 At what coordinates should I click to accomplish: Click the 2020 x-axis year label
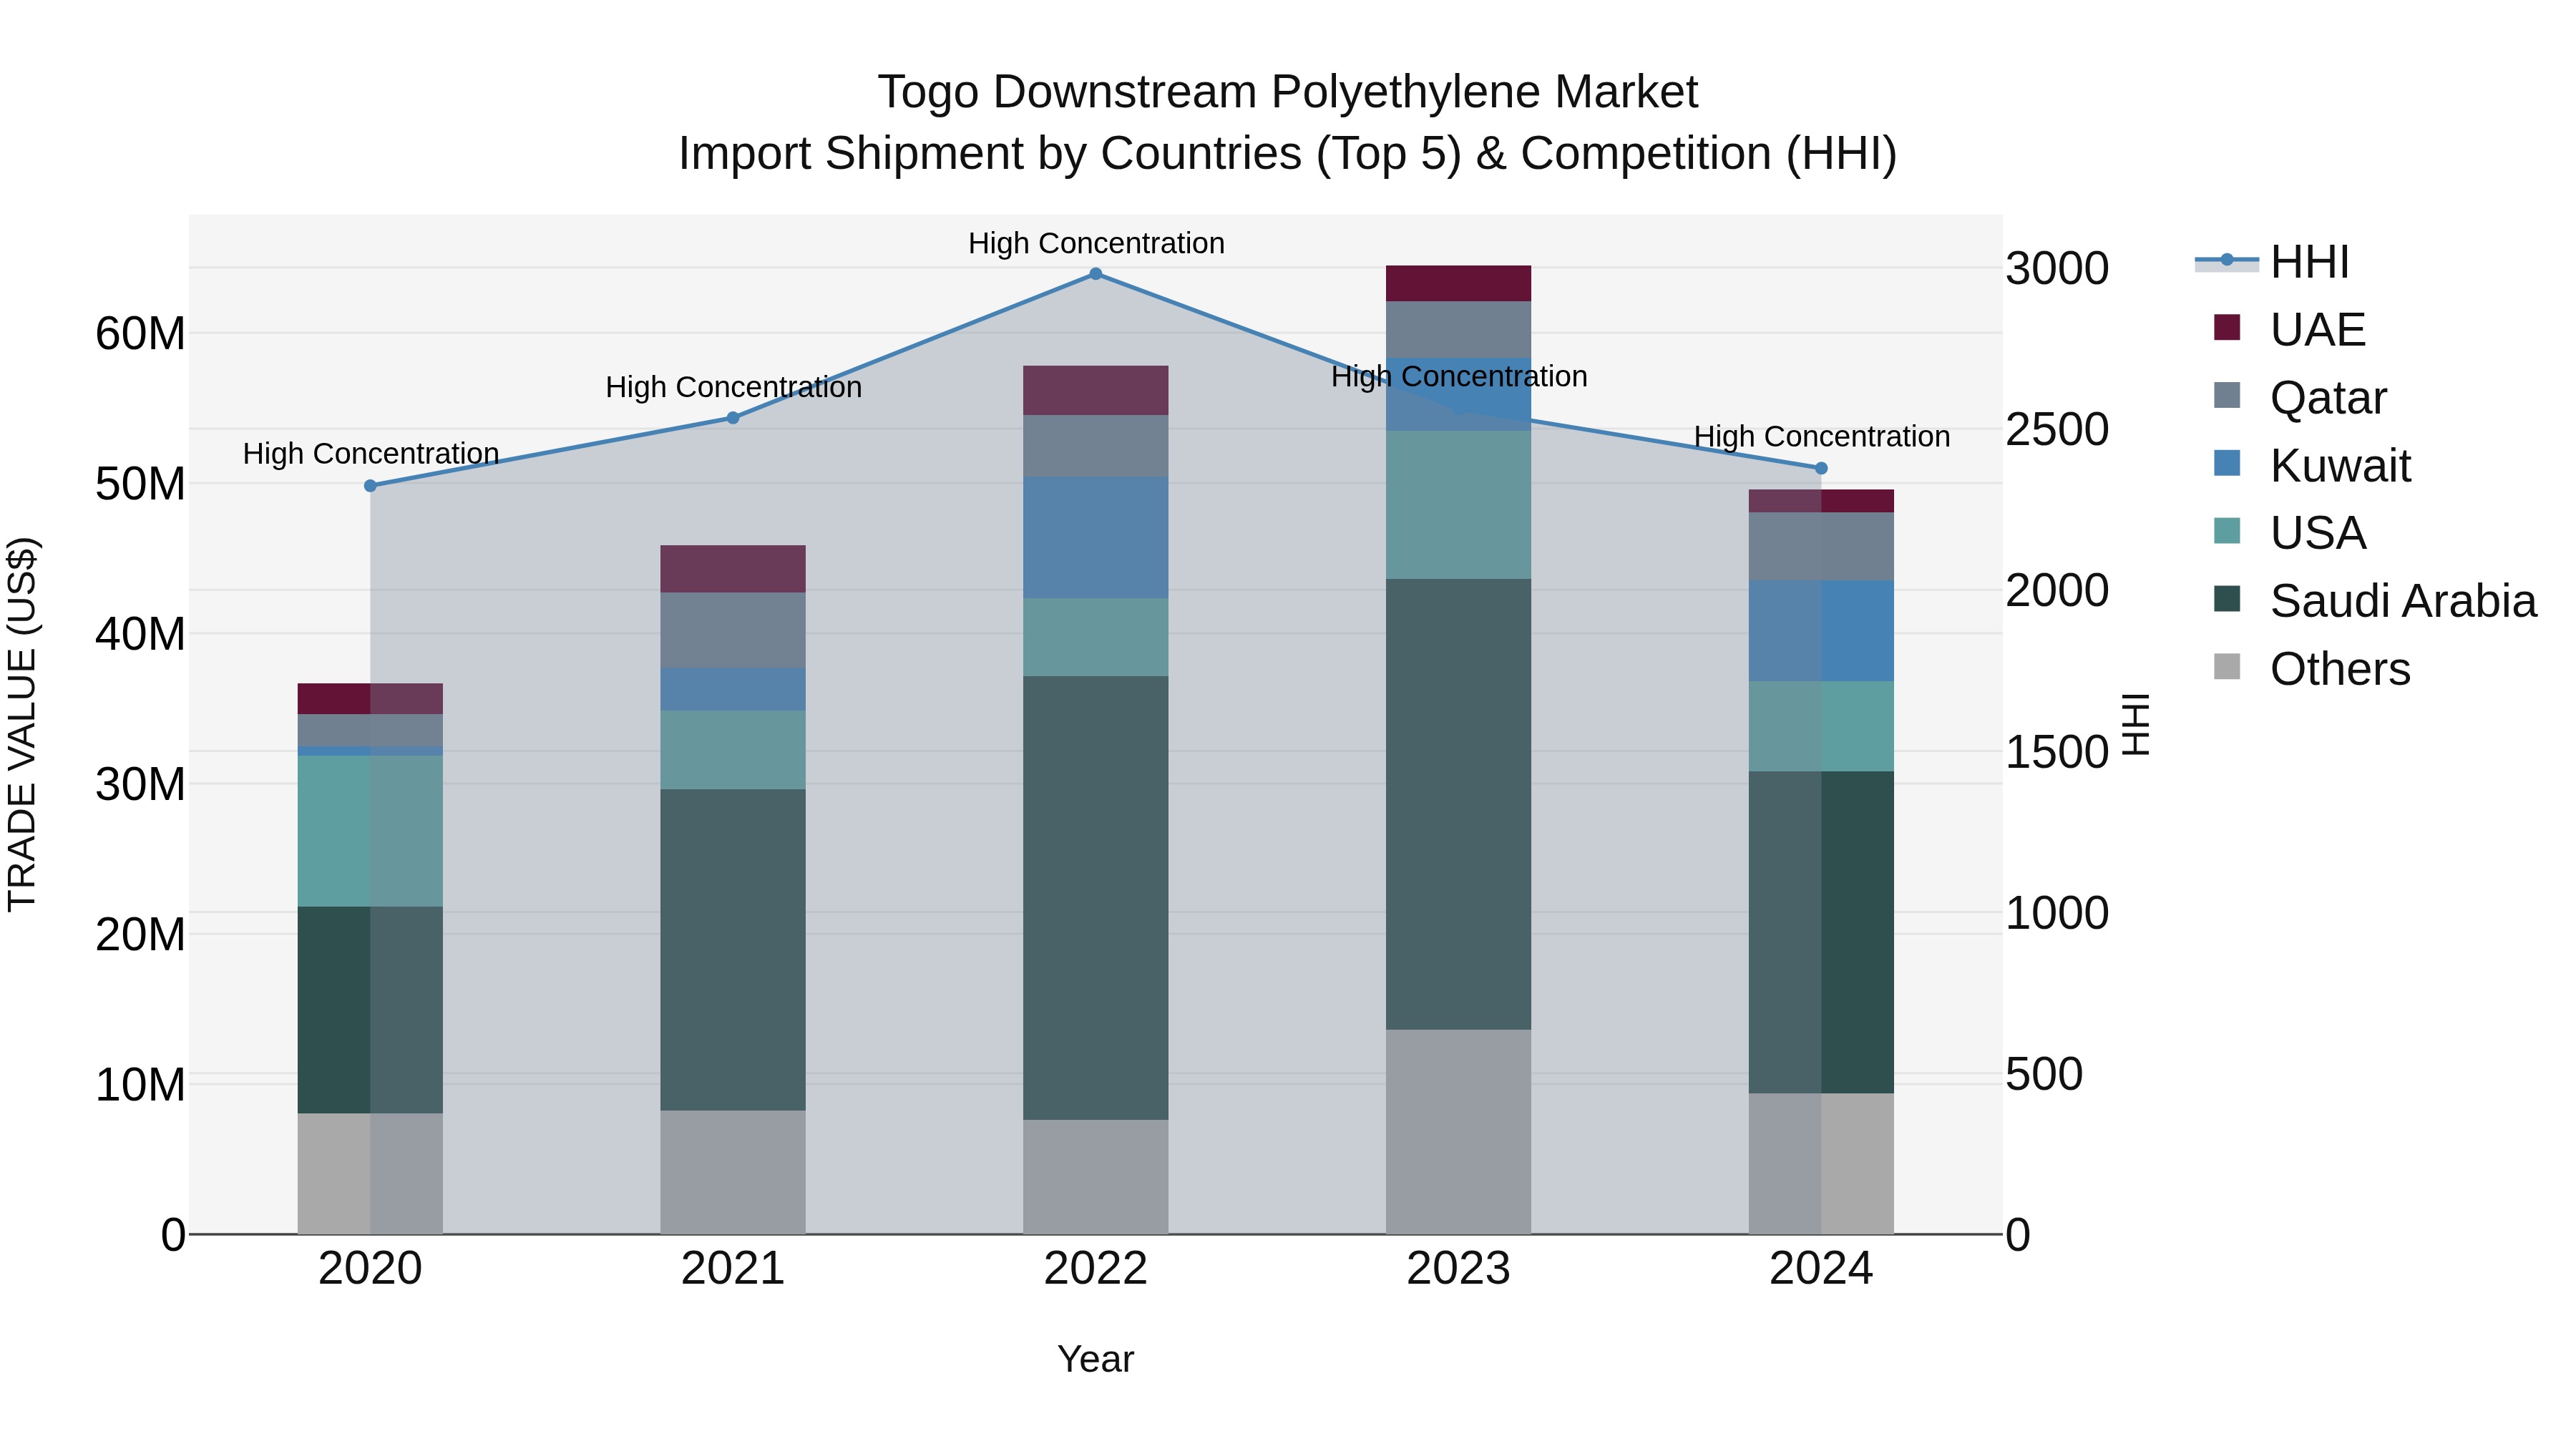click(x=370, y=1269)
